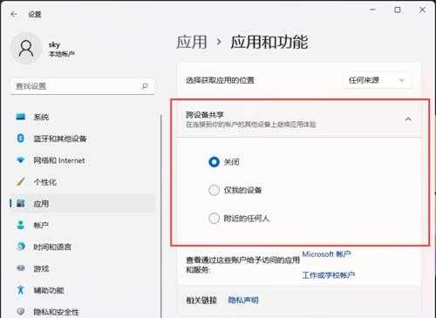
Task: Click the sky account name
Action: pyautogui.click(x=54, y=44)
